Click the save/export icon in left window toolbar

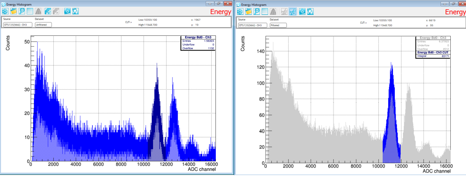click(x=76, y=11)
